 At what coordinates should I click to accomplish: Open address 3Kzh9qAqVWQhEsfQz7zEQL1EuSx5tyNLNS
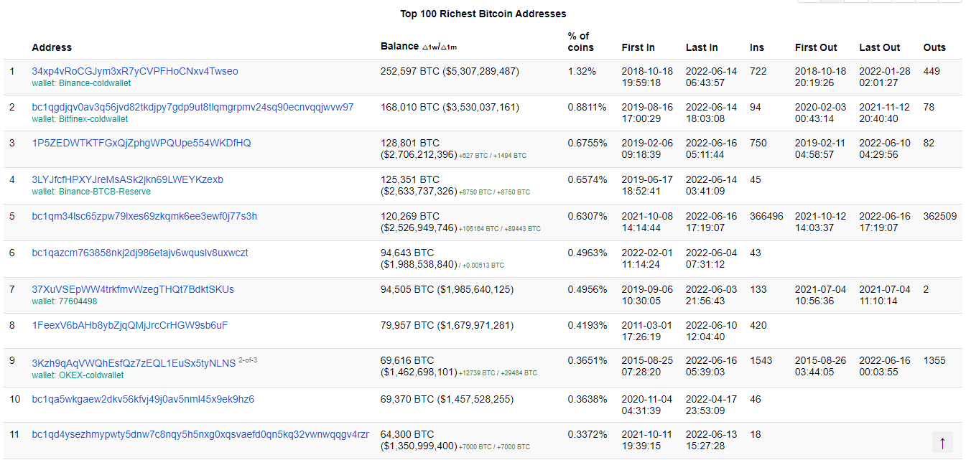point(134,363)
